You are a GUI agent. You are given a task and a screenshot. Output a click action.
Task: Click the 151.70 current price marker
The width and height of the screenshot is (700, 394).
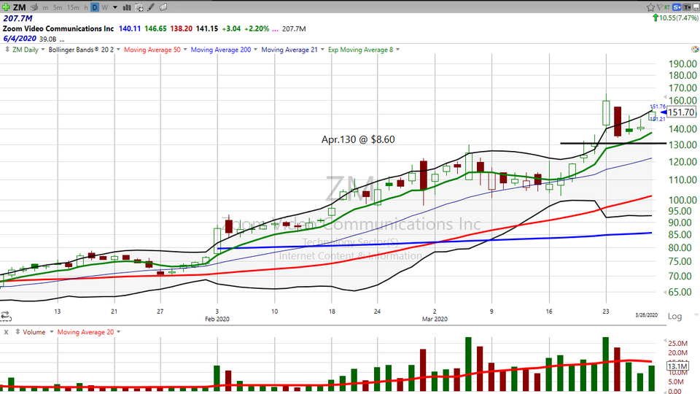click(x=681, y=112)
